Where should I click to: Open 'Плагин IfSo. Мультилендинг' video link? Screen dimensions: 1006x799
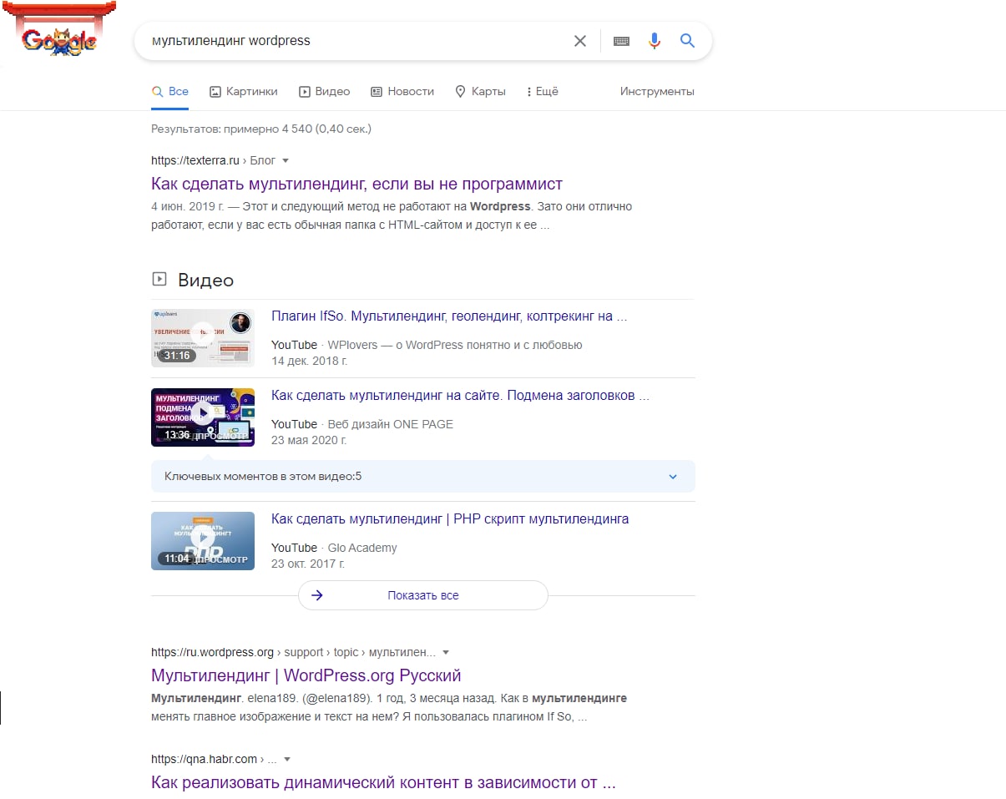pyautogui.click(x=449, y=316)
